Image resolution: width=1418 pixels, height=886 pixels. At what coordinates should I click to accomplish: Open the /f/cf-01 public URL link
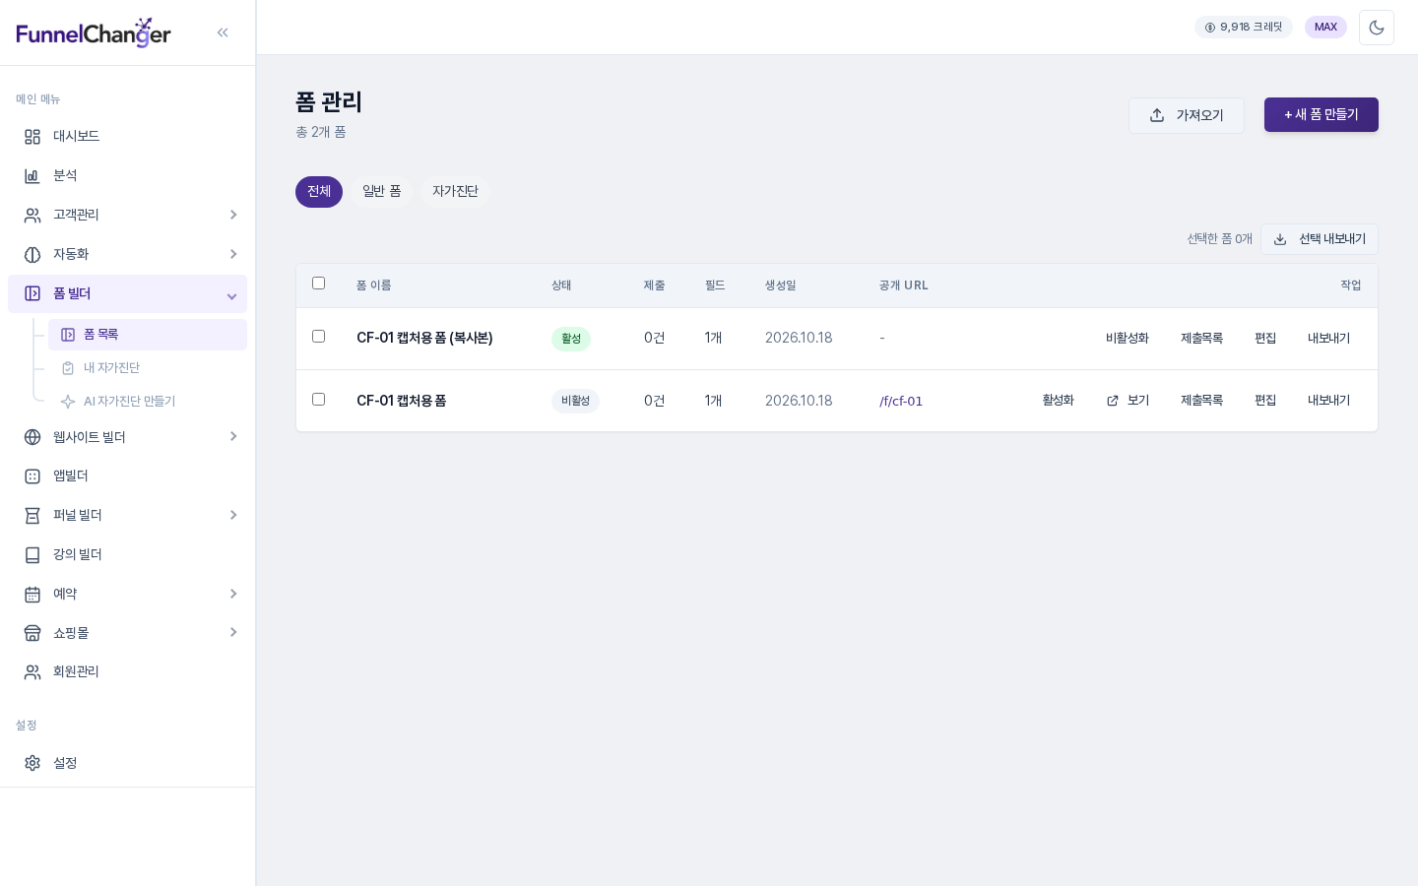pos(901,402)
